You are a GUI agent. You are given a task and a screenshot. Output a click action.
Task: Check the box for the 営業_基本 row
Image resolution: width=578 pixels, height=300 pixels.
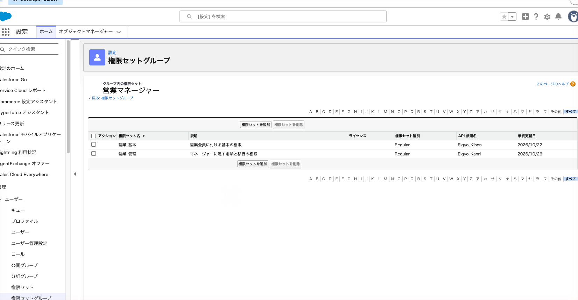coord(93,145)
